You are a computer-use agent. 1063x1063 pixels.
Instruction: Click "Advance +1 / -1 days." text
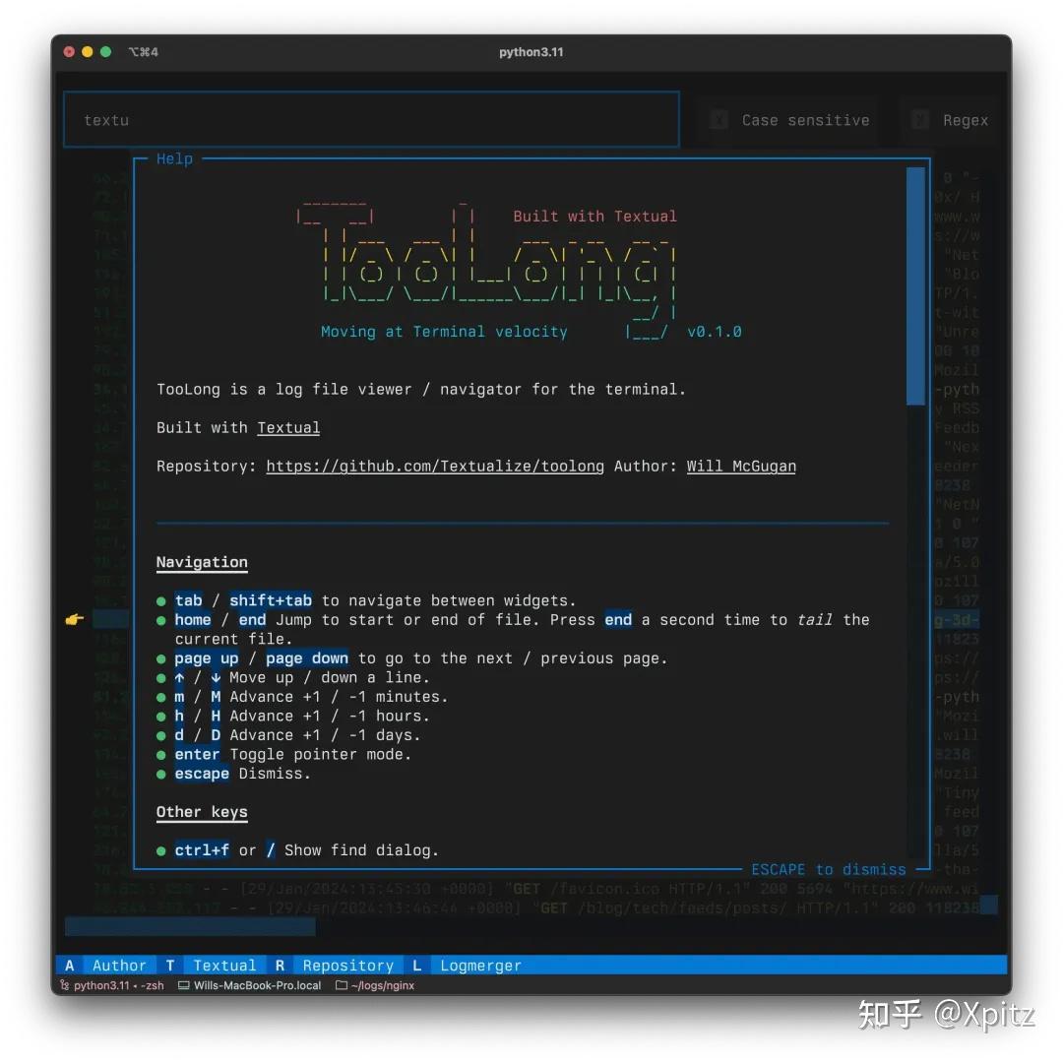tap(326, 735)
